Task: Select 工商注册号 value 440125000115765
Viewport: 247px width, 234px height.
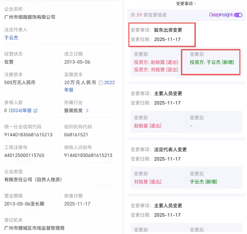Action: [24, 155]
